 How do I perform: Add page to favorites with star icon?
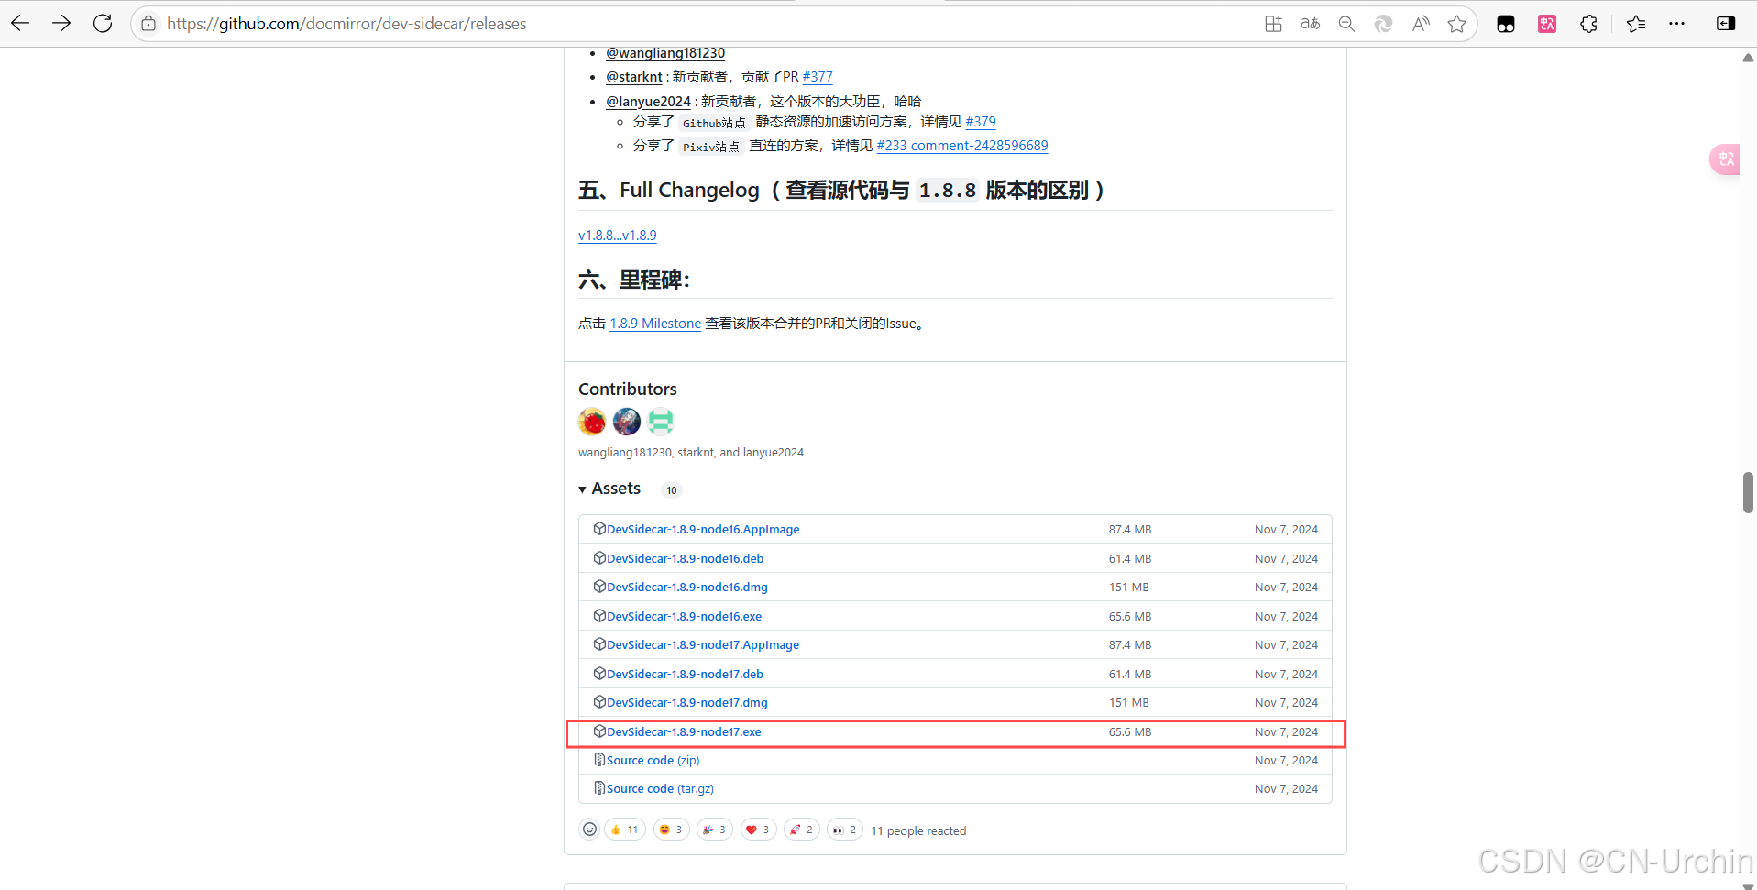pyautogui.click(x=1457, y=24)
